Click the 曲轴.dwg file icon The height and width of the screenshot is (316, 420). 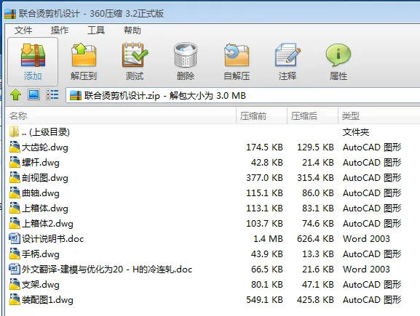point(15,193)
